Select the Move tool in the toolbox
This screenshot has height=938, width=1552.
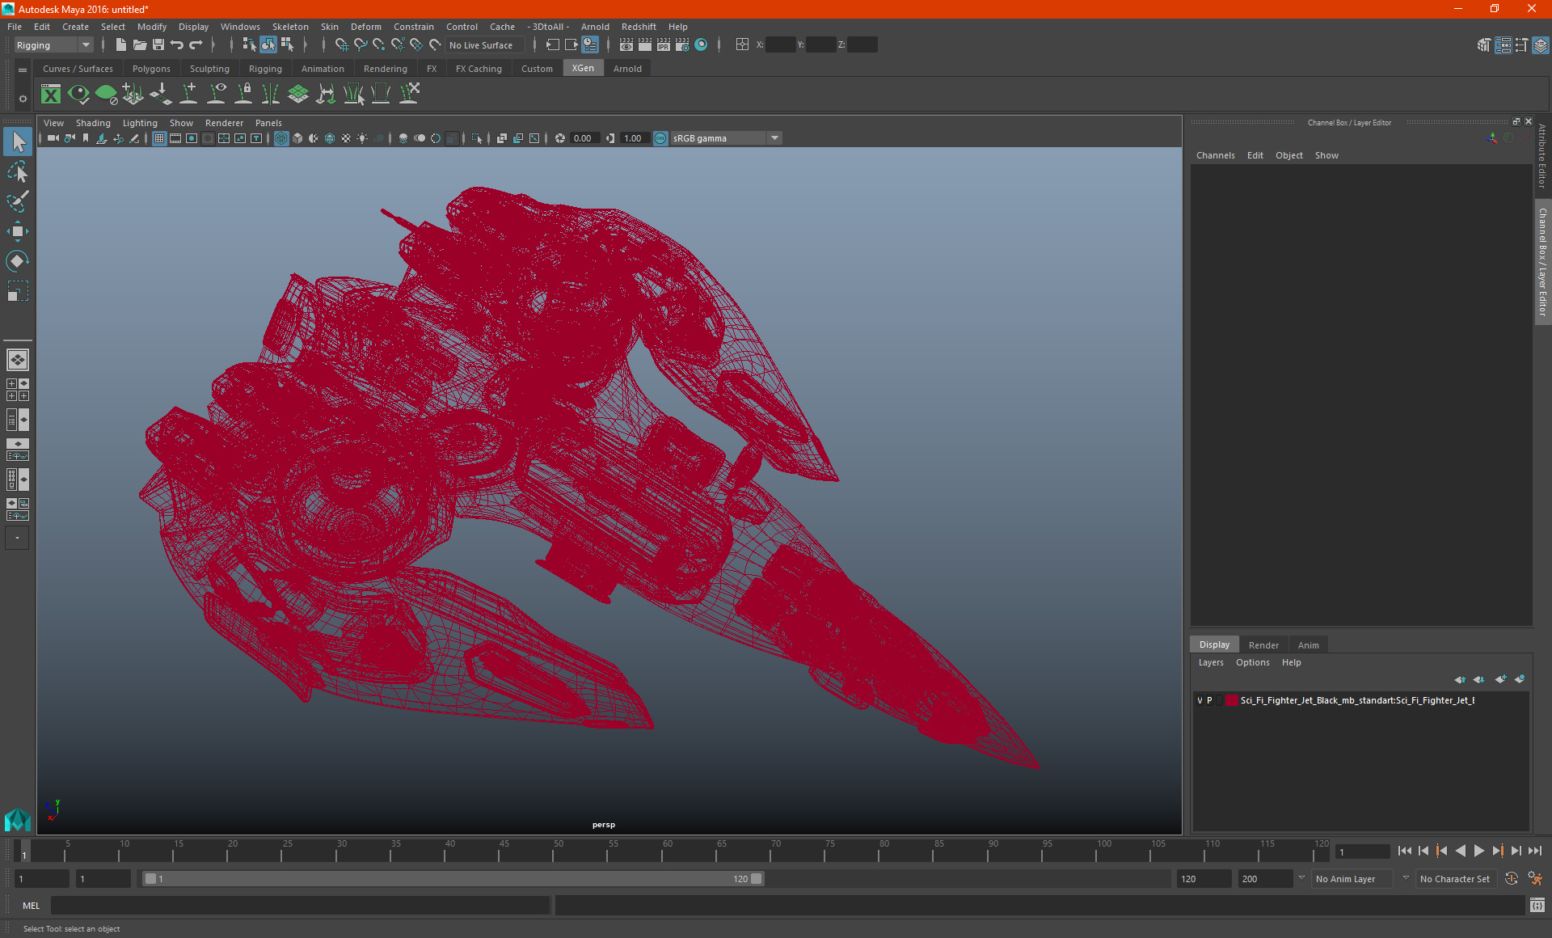click(17, 231)
